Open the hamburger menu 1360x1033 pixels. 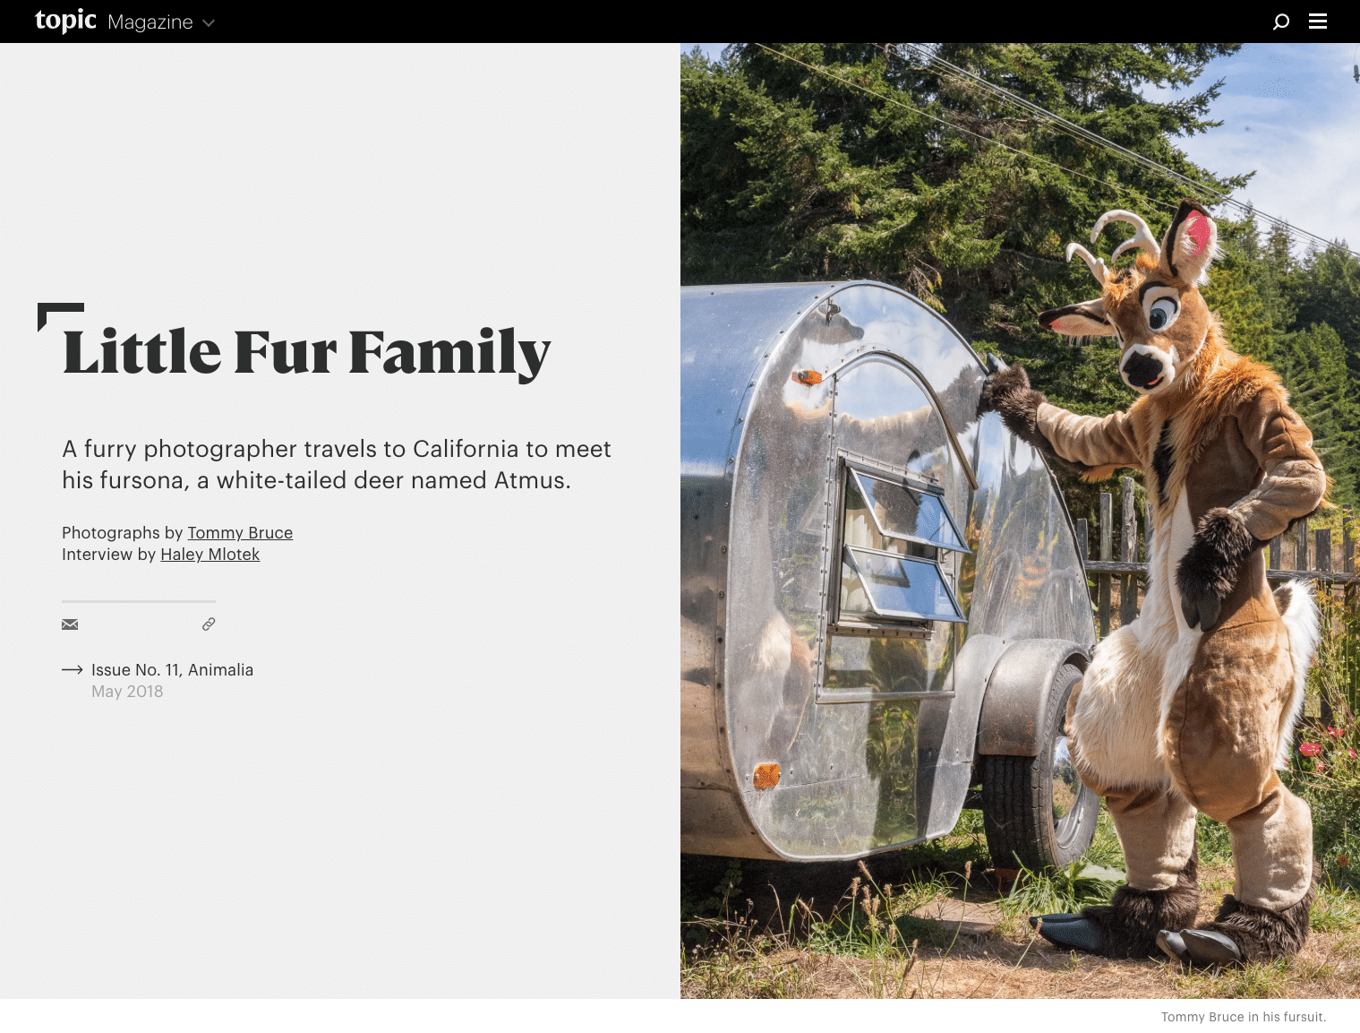(x=1318, y=22)
